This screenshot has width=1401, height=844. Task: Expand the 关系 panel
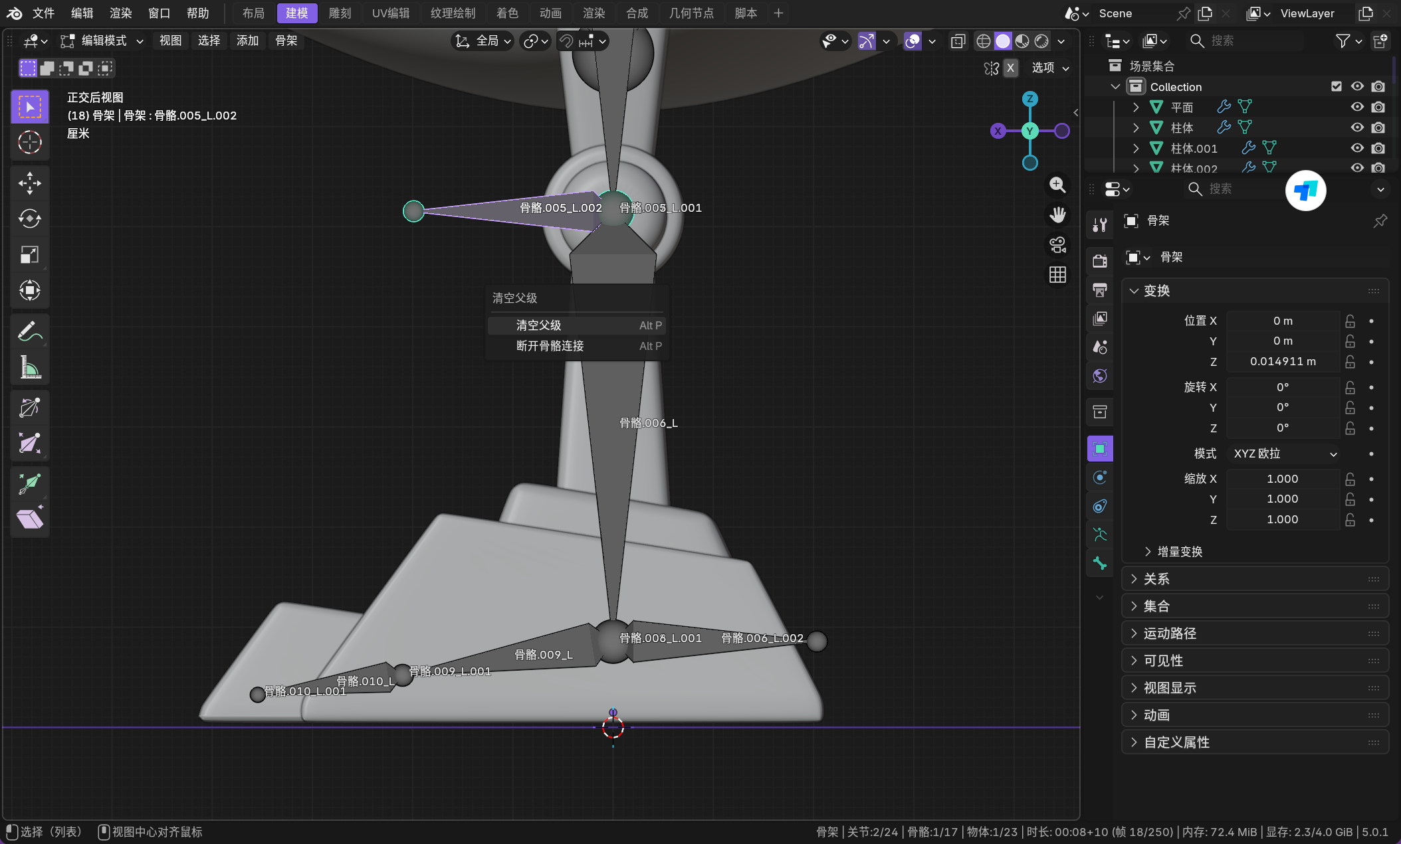(1156, 579)
